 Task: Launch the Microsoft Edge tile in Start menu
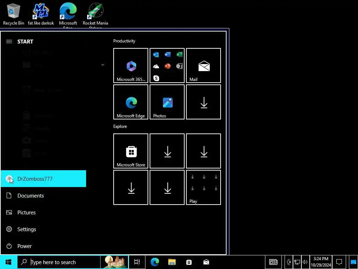(131, 102)
